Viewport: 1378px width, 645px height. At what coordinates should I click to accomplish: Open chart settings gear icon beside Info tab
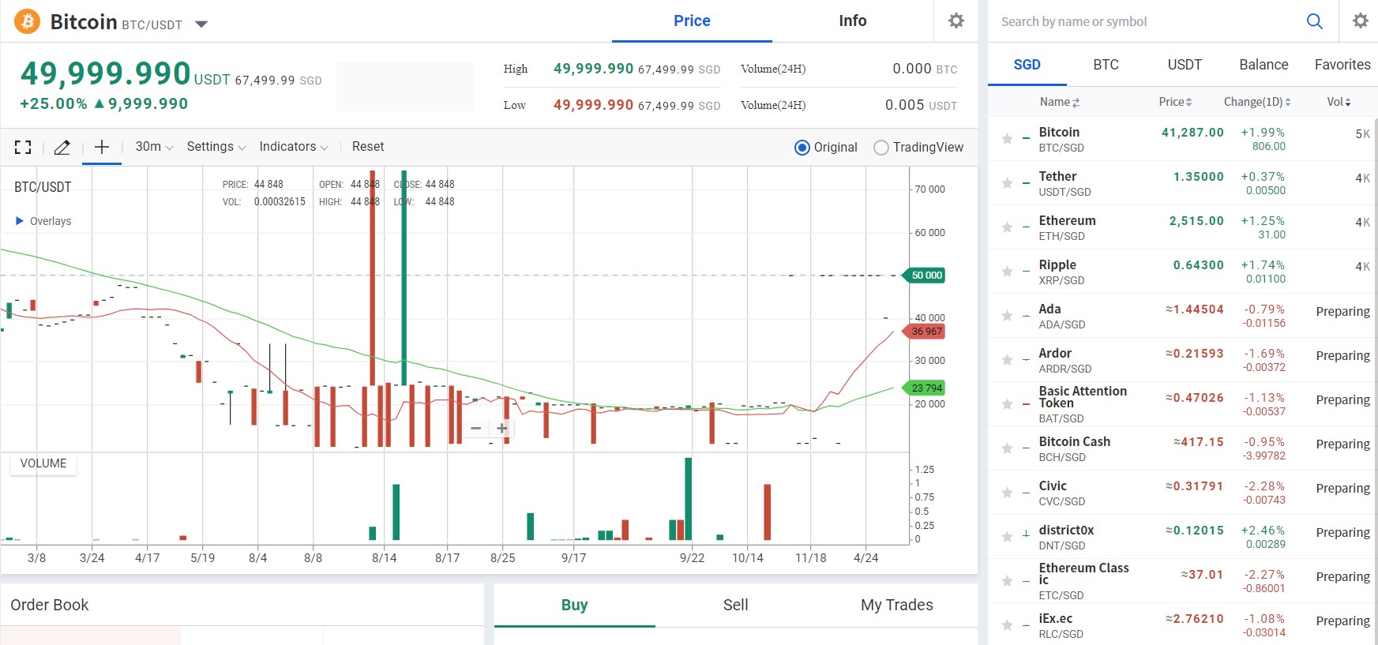956,21
